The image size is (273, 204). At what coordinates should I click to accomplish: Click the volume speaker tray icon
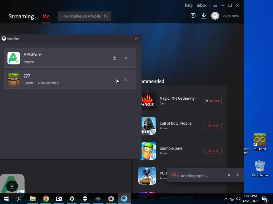click(238, 199)
